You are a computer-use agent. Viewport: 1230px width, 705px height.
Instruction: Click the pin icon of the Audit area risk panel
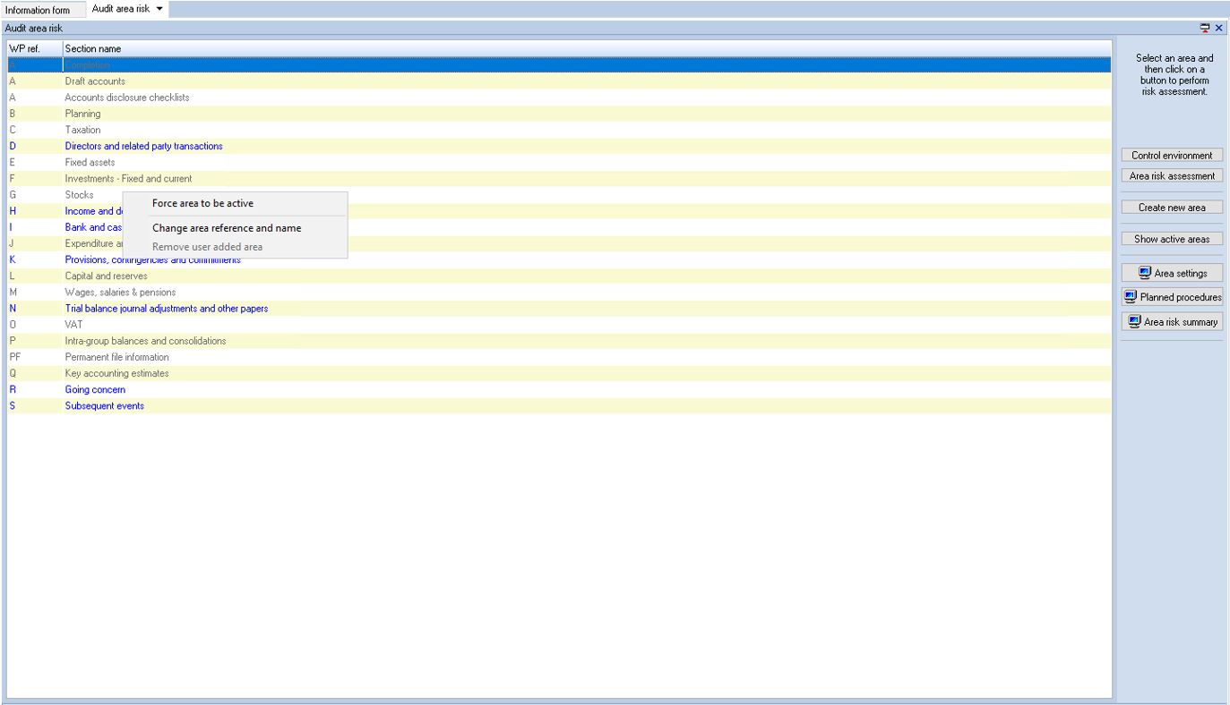coord(1206,29)
